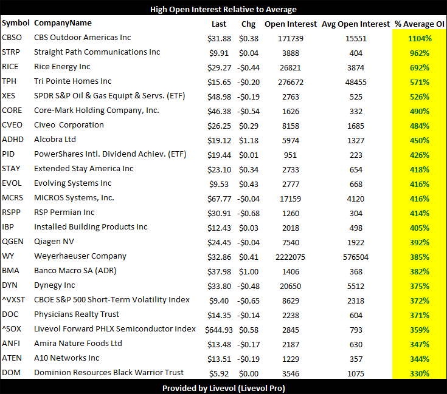This screenshot has width=447, height=394.
Task: Select Dominion Resources Black Warrior Trust
Action: point(109,372)
